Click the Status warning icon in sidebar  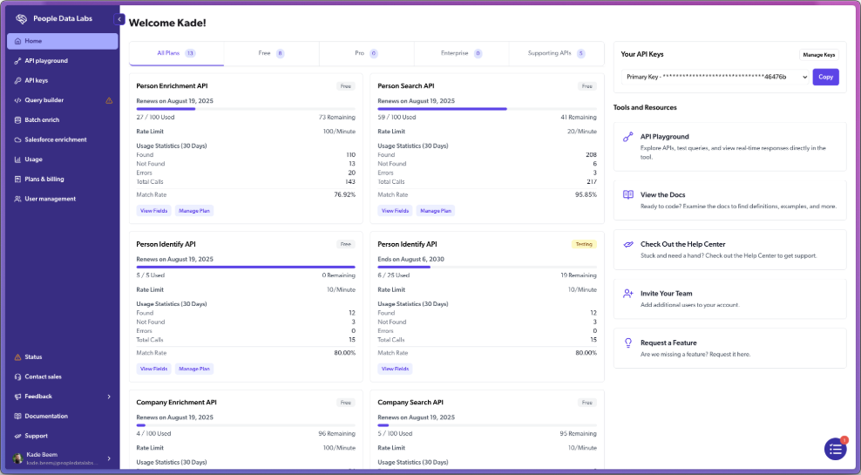[17, 357]
